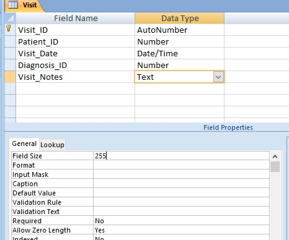Click the AutoNumber data type cell
This screenshot has width=289, height=240.
[180, 30]
